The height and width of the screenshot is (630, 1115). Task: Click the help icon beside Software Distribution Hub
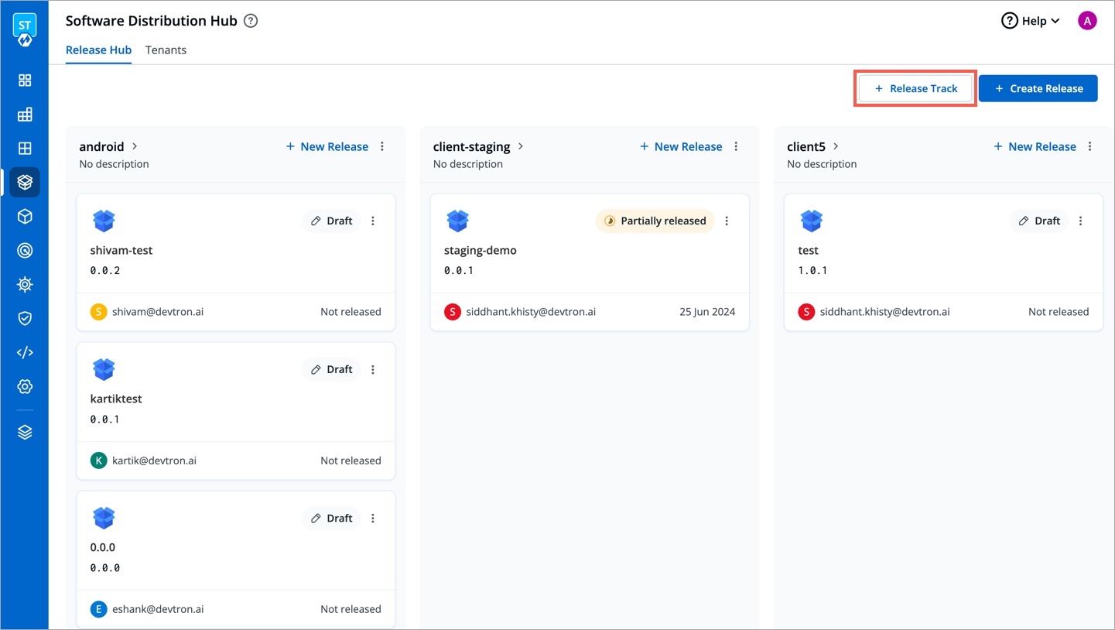(251, 21)
